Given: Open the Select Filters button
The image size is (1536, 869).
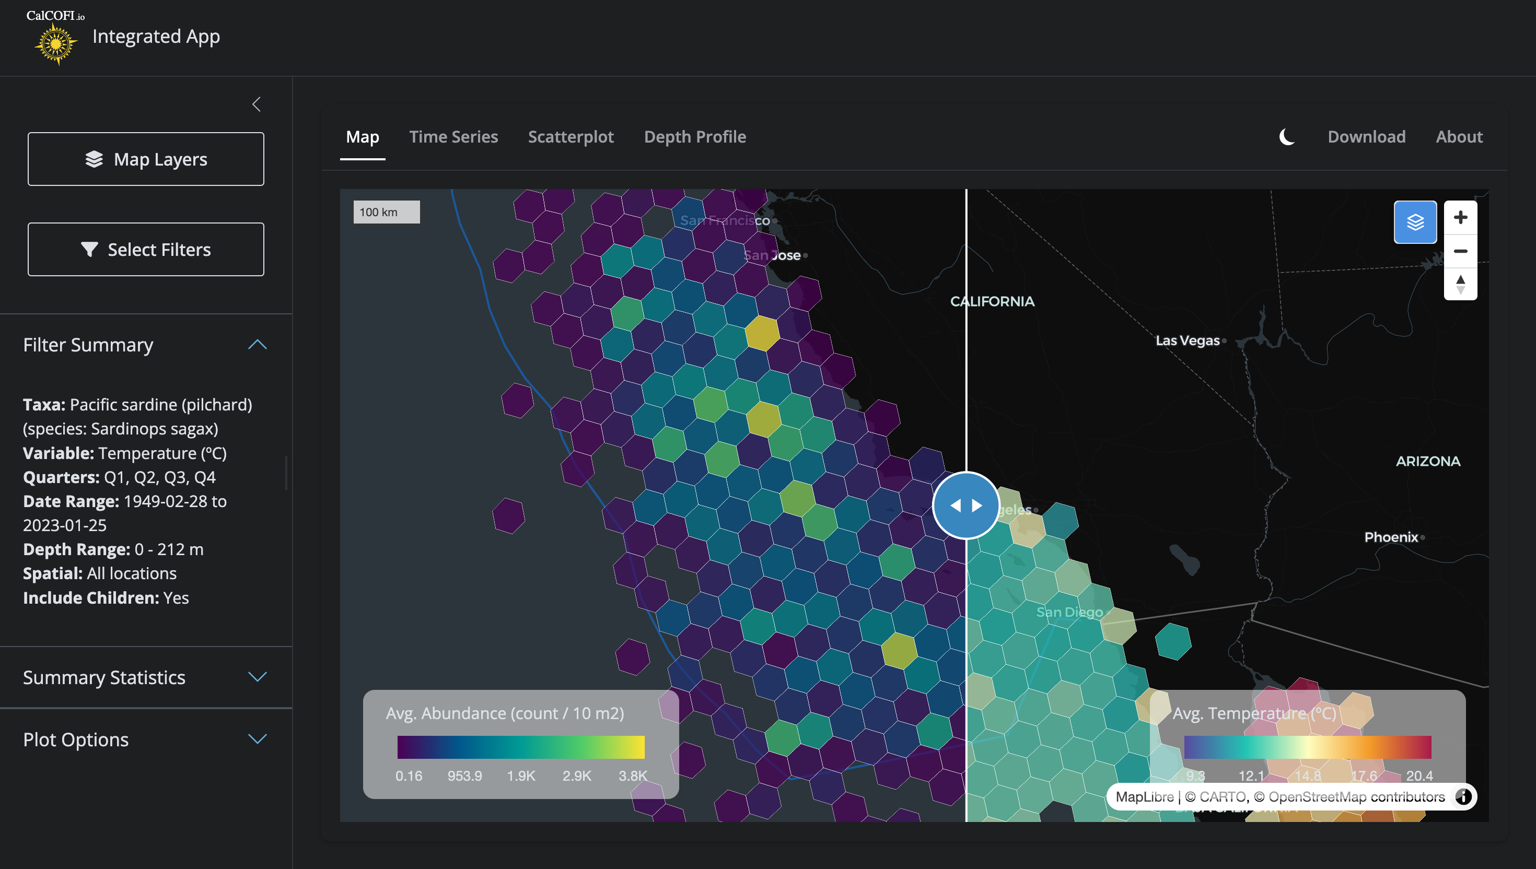Looking at the screenshot, I should point(146,249).
